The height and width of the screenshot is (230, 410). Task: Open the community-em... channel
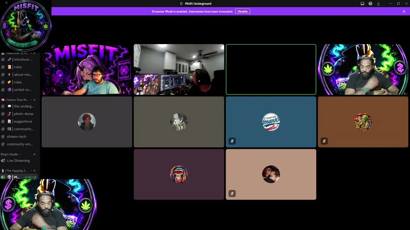(x=20, y=144)
